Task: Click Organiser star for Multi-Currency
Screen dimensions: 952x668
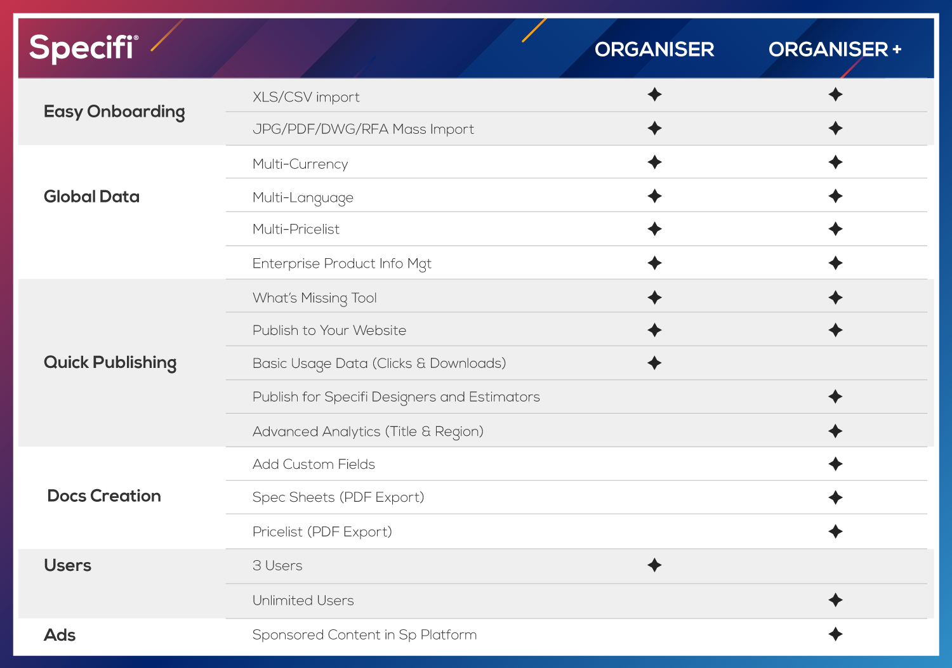Action: [654, 162]
